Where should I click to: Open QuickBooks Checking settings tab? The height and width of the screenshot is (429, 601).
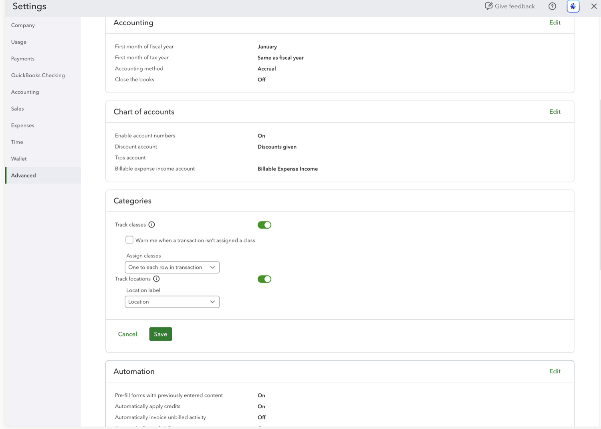43,75
